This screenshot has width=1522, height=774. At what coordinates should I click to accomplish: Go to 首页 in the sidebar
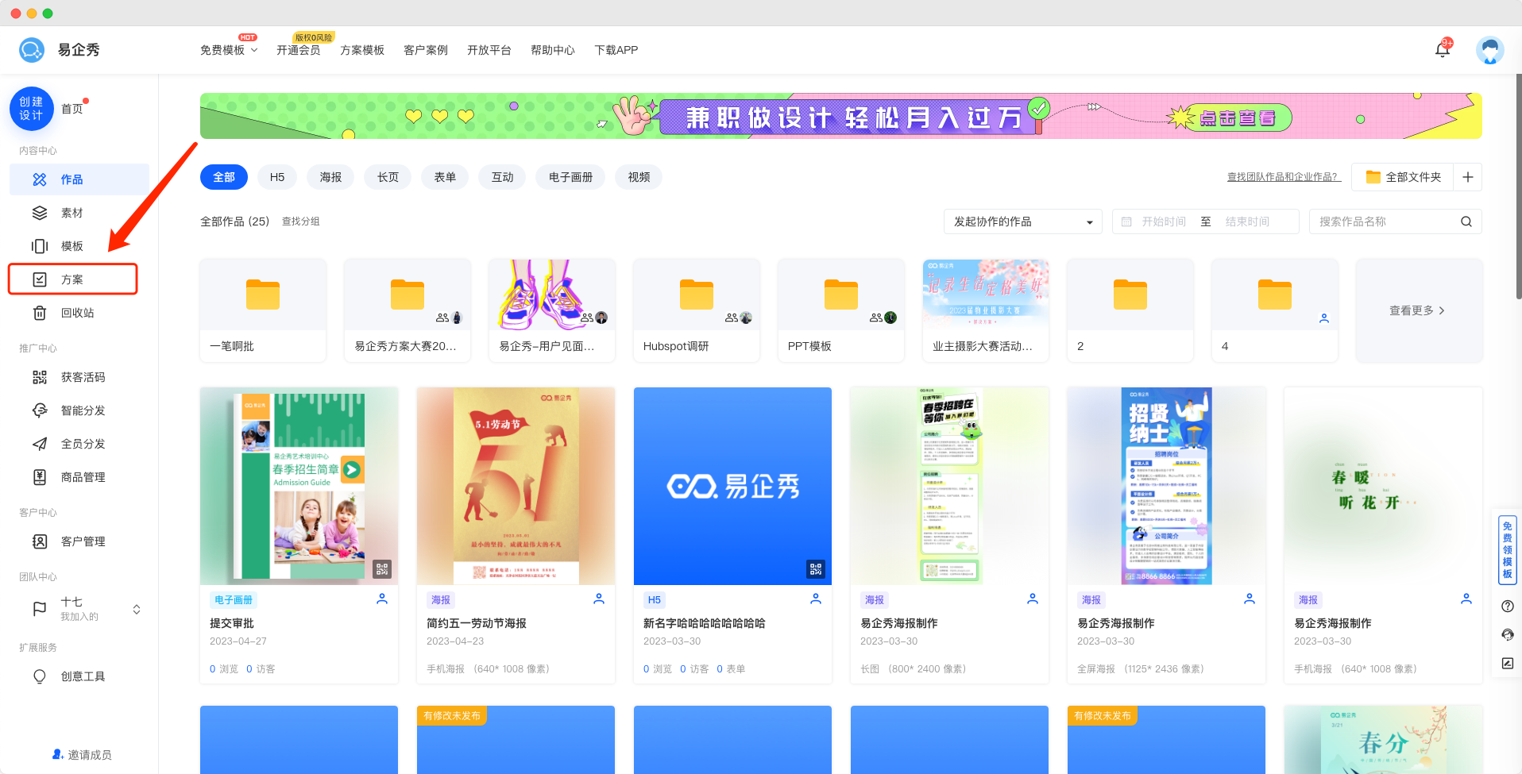(x=72, y=109)
